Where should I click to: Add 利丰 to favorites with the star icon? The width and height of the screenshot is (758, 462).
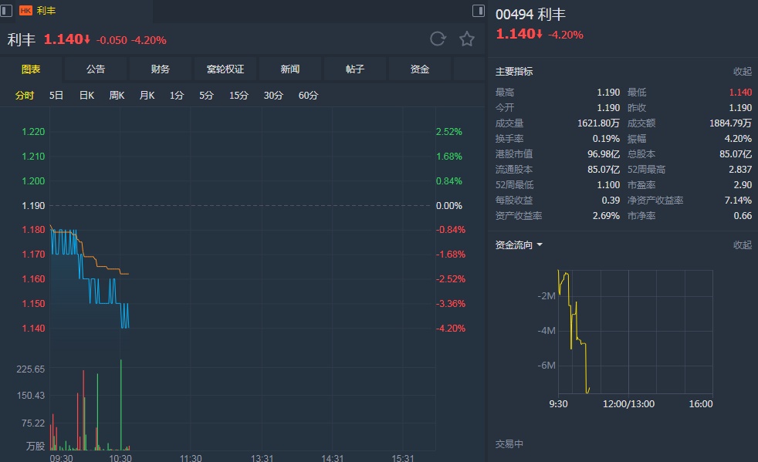pyautogui.click(x=467, y=39)
